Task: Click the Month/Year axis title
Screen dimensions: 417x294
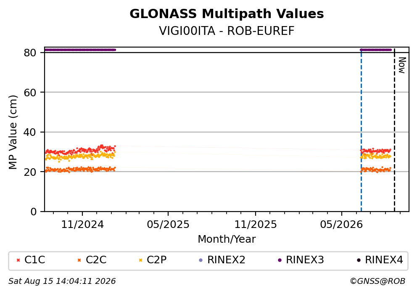Action: click(x=227, y=239)
